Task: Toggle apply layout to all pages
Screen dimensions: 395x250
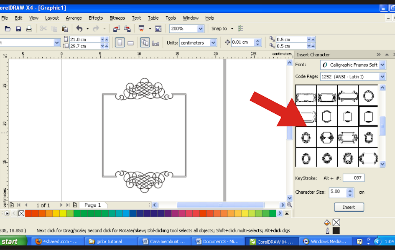Action: (x=145, y=42)
